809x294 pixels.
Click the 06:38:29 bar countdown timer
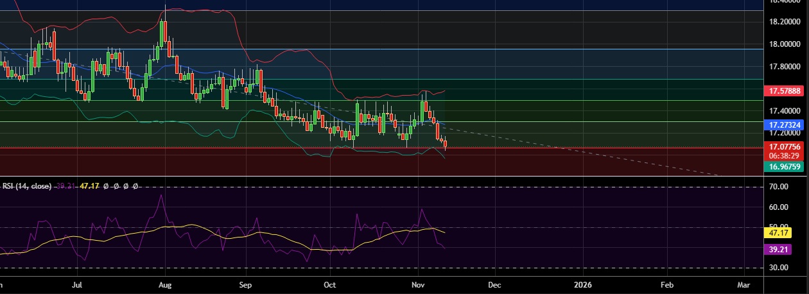coord(783,156)
